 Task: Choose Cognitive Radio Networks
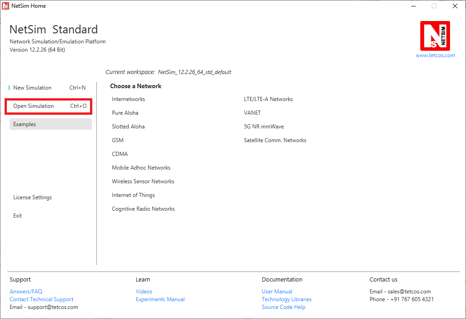click(143, 209)
